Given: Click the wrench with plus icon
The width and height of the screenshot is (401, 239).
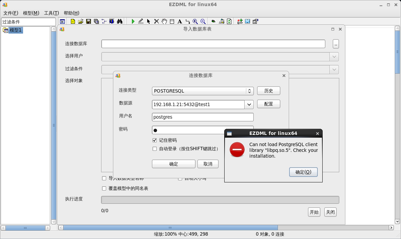Looking at the screenshot, I should pyautogui.click(x=240, y=21).
